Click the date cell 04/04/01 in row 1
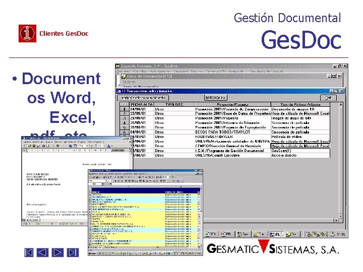This screenshot has height=272, width=363. (142, 109)
